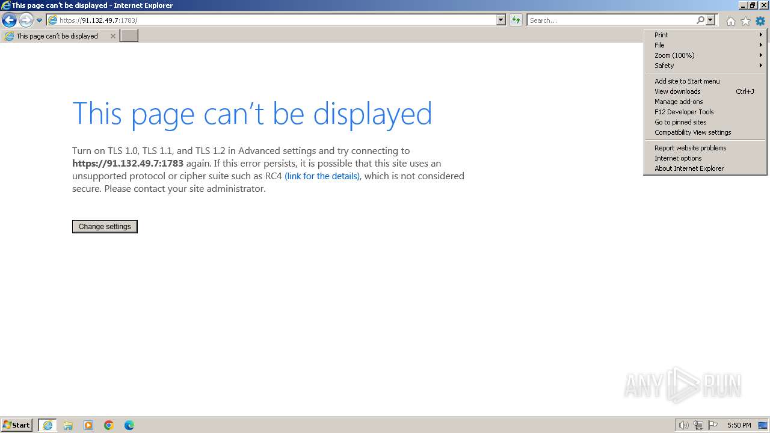Launch F12 Developer Tools
770x433 pixels.
[705, 112]
